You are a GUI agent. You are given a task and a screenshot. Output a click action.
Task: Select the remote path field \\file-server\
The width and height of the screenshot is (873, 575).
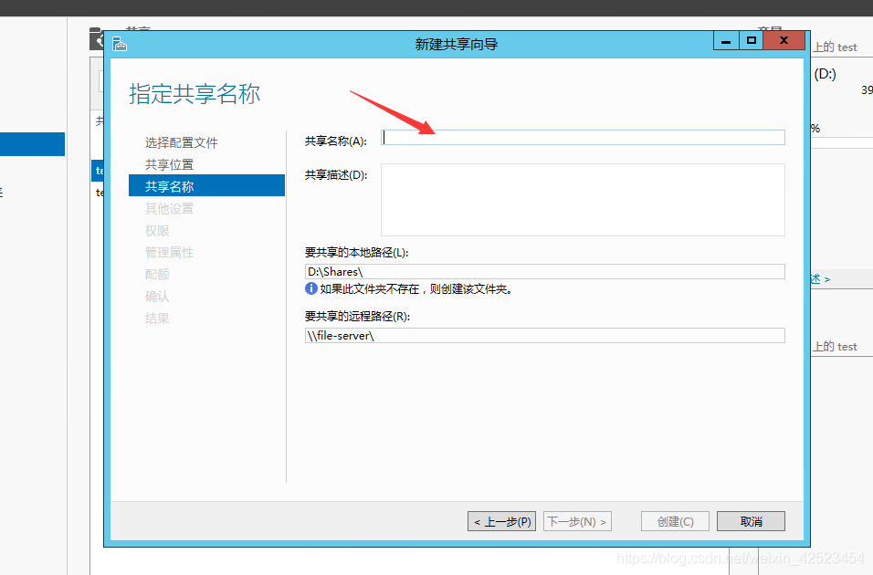pos(545,336)
